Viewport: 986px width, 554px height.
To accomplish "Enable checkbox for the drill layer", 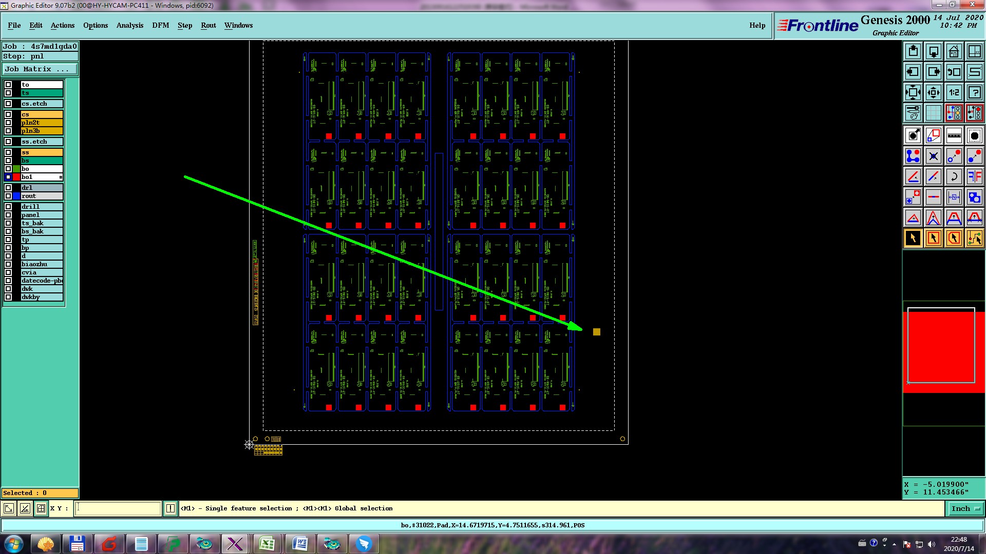I will click(8, 207).
